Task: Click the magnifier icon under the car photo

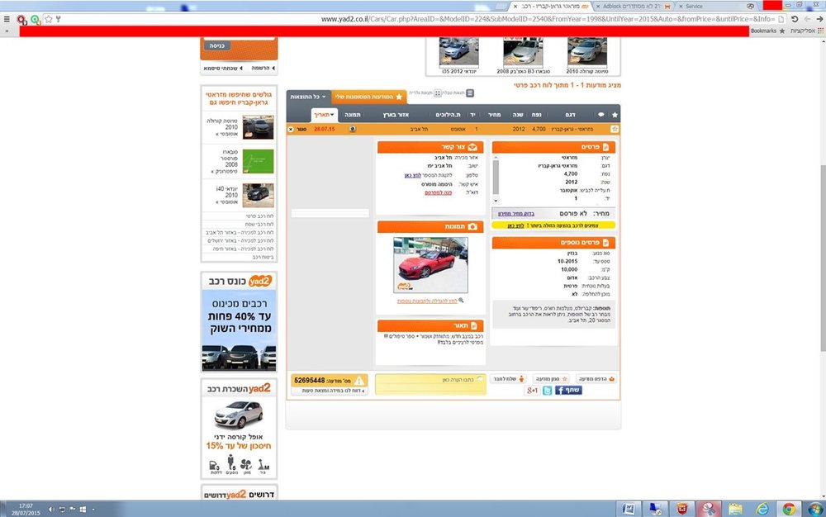Action: tap(461, 300)
